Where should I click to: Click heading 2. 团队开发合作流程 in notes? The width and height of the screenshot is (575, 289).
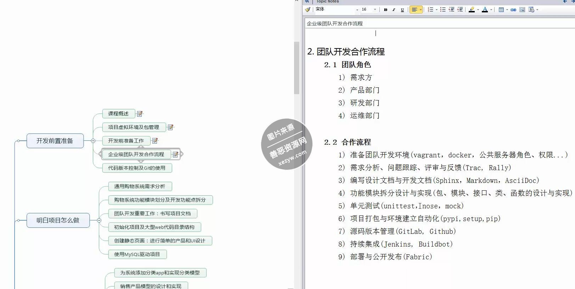346,52
